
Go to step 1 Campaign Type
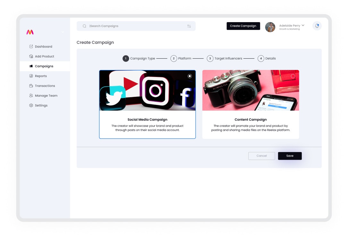tap(139, 58)
